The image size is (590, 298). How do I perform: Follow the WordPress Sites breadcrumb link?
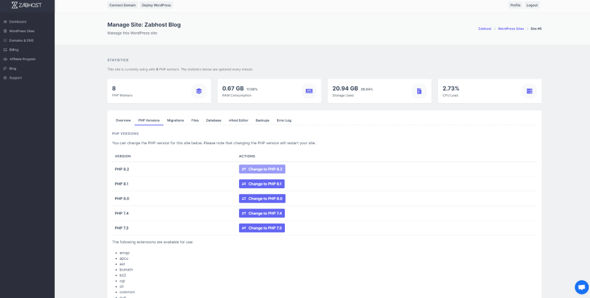[511, 29]
